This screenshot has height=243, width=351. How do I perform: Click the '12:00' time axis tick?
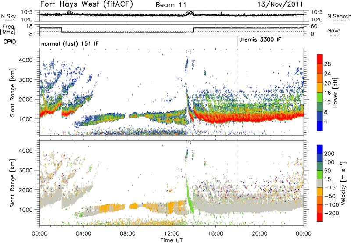click(172, 234)
